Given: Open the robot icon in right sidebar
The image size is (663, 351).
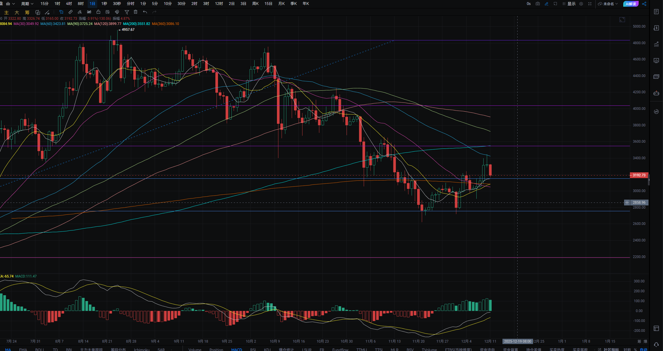Looking at the screenshot, I should [x=656, y=93].
